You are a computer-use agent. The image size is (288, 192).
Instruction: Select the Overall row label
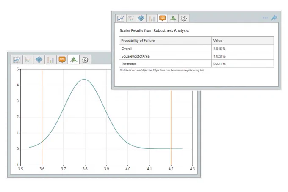tap(127, 49)
